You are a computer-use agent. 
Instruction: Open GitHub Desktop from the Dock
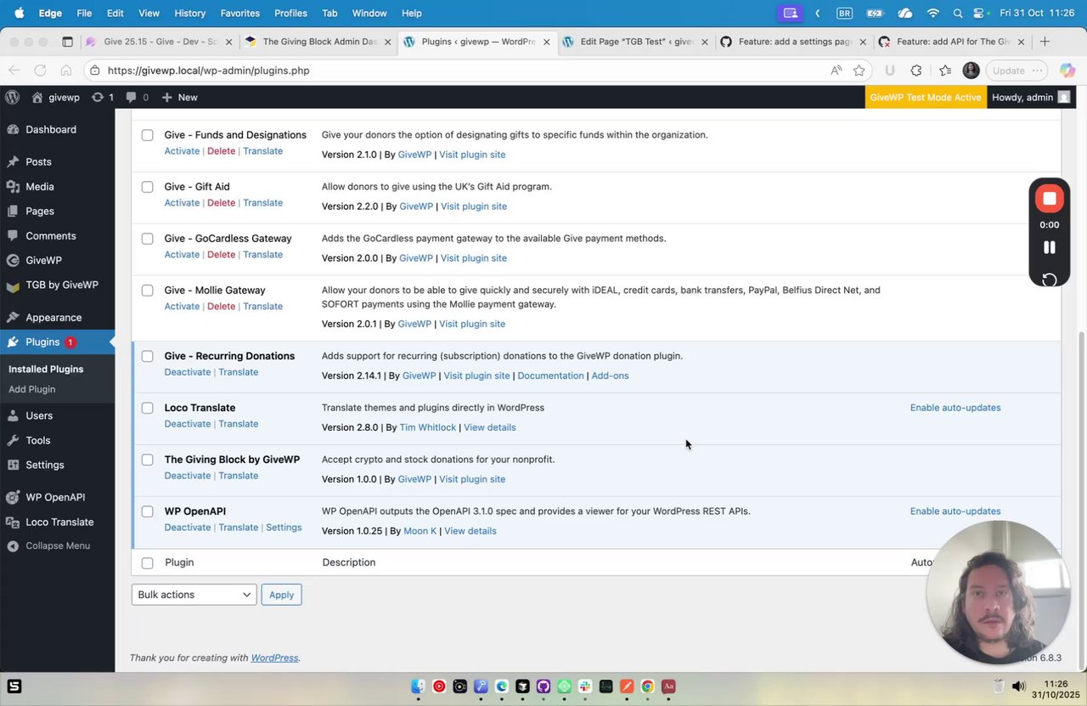click(x=543, y=686)
